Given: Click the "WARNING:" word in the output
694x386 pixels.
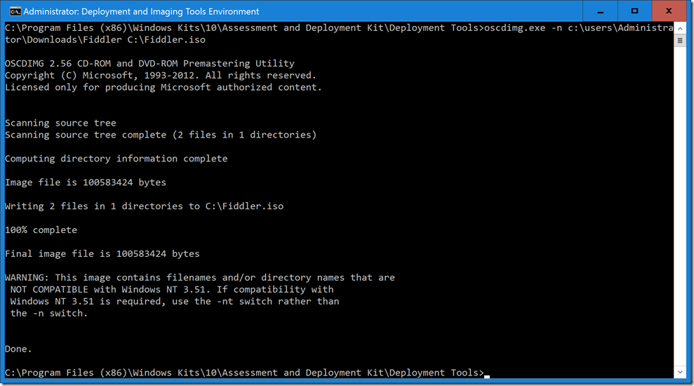Looking at the screenshot, I should (x=27, y=277).
